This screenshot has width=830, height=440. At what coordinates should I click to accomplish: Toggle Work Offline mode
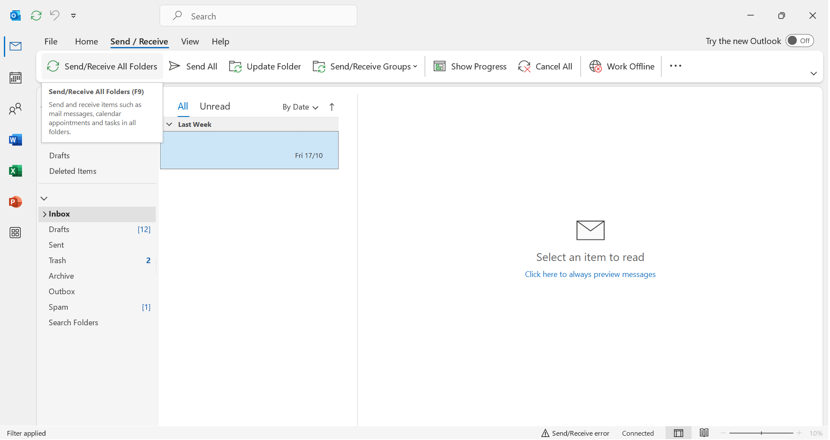coord(622,66)
